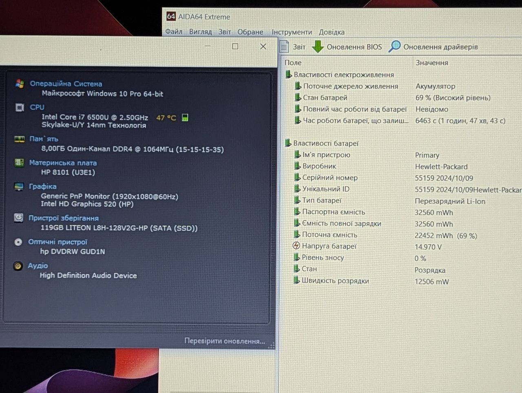522x393 pixels.
Task: Click the Значення column header
Action: click(x=431, y=62)
